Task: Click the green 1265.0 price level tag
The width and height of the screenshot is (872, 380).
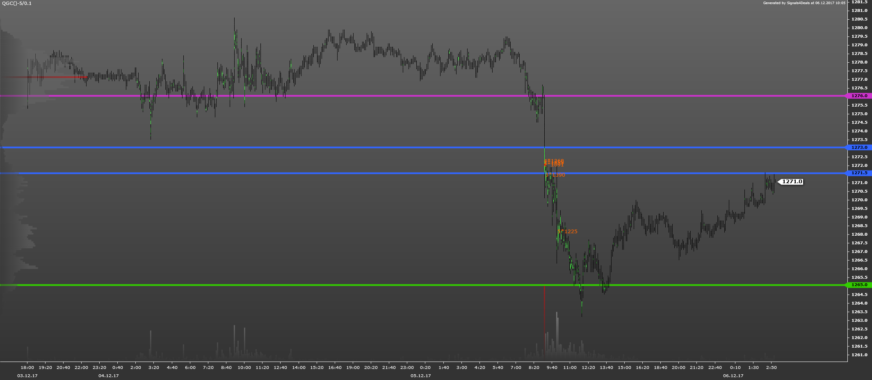Action: 859,285
